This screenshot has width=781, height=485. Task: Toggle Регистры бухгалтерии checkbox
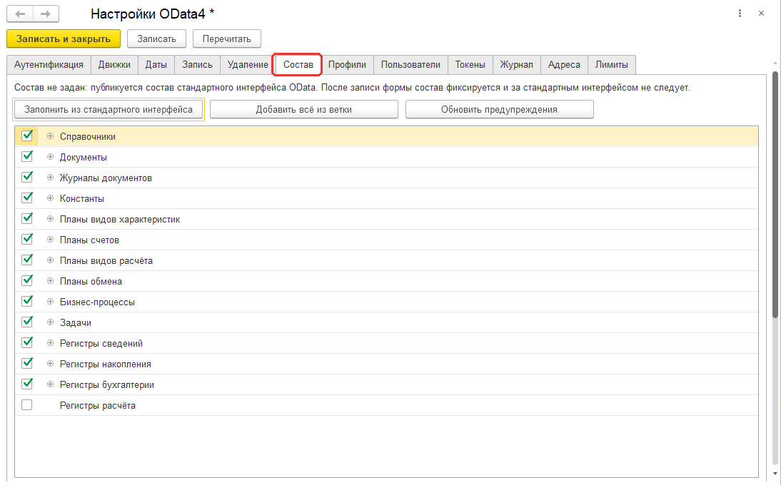click(27, 384)
